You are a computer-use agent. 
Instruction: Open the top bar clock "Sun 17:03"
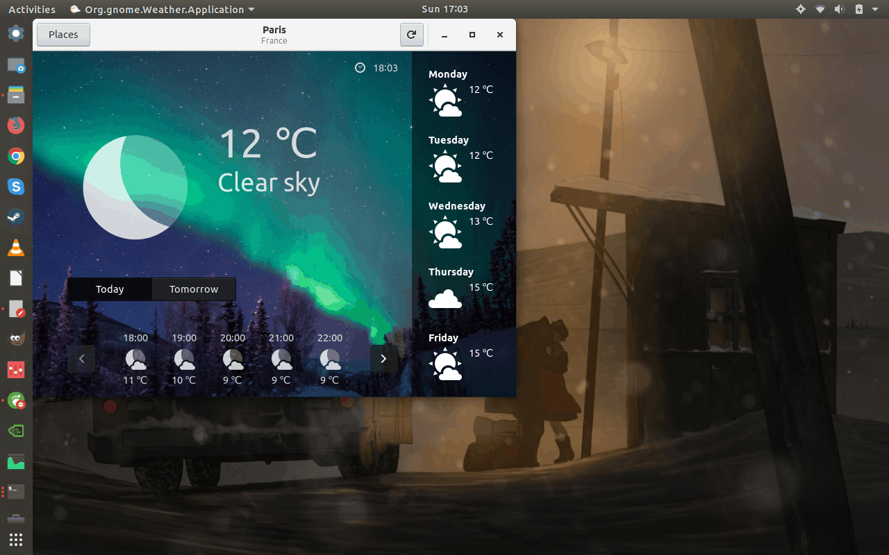444,9
